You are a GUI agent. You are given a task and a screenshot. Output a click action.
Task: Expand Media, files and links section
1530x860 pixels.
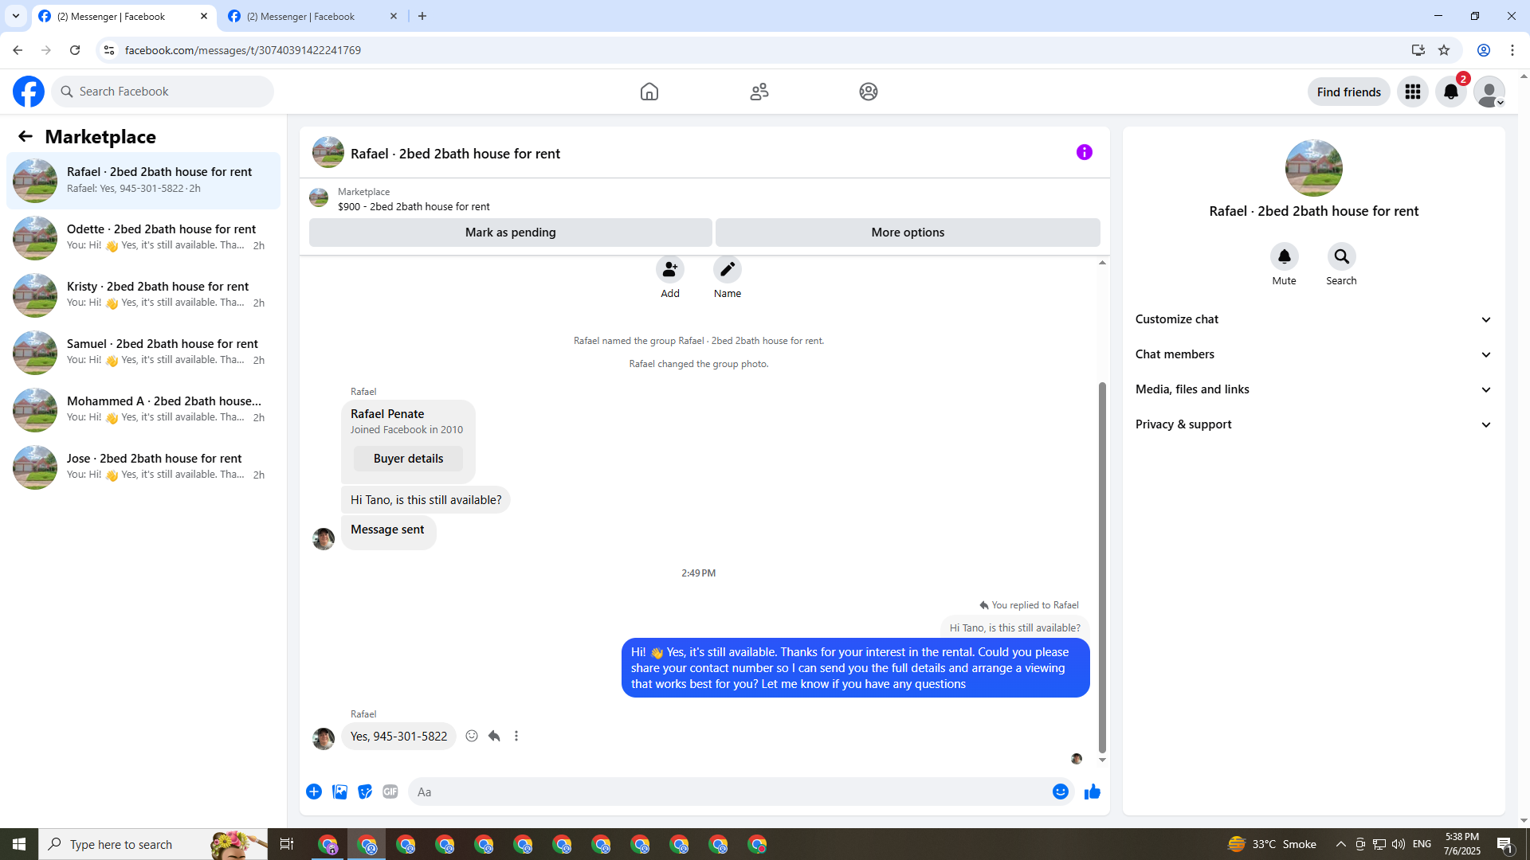point(1314,390)
